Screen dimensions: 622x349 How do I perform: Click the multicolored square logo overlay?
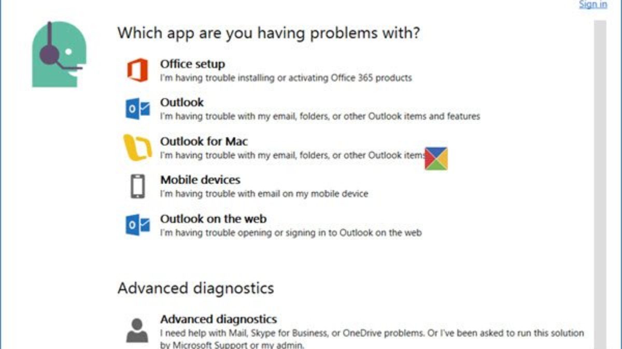436,158
